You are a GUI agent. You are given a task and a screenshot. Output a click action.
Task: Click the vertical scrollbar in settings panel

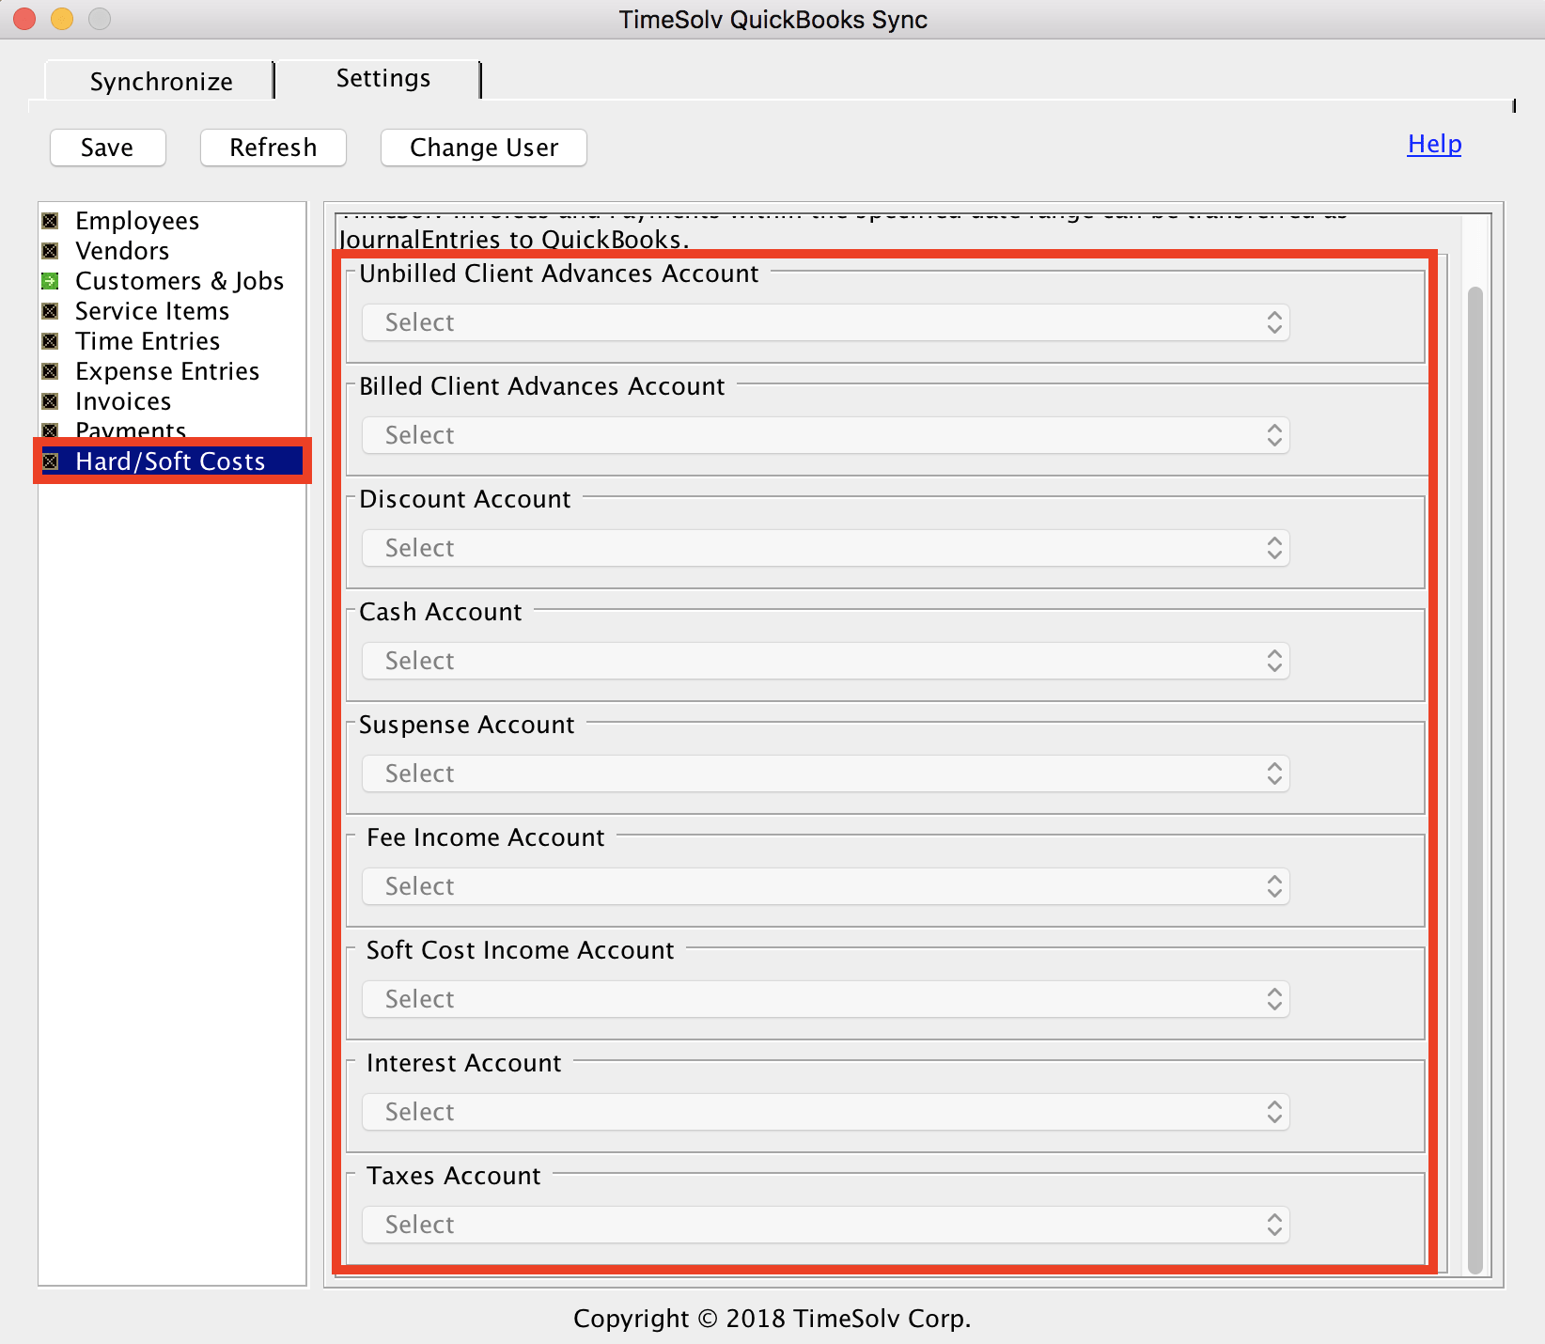1475,780
